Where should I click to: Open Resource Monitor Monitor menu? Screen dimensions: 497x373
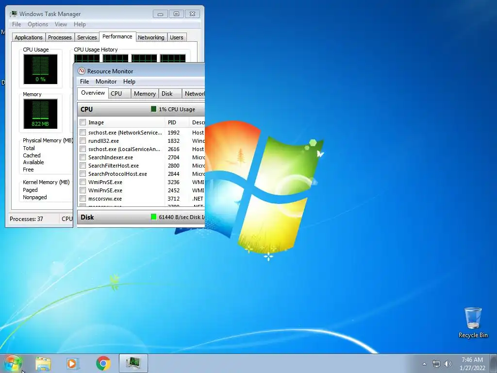pyautogui.click(x=106, y=82)
